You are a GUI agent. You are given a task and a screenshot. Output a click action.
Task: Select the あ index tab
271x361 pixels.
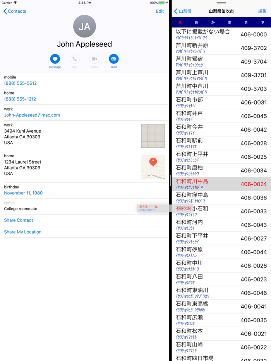197,22
